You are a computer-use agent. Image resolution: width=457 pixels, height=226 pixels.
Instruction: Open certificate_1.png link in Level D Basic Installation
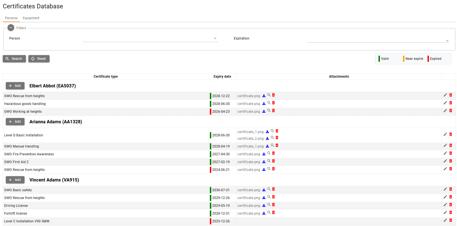pos(250,132)
